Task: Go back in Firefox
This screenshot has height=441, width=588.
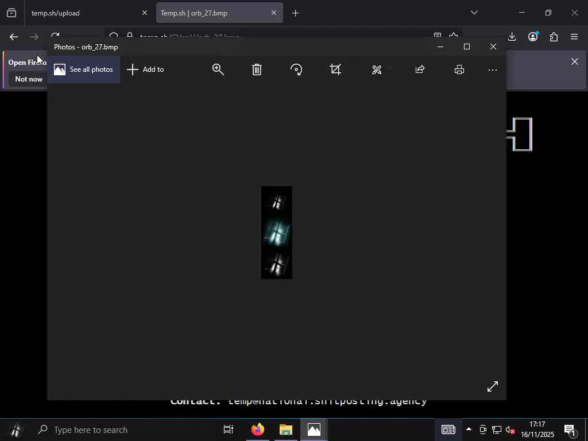Action: (14, 37)
